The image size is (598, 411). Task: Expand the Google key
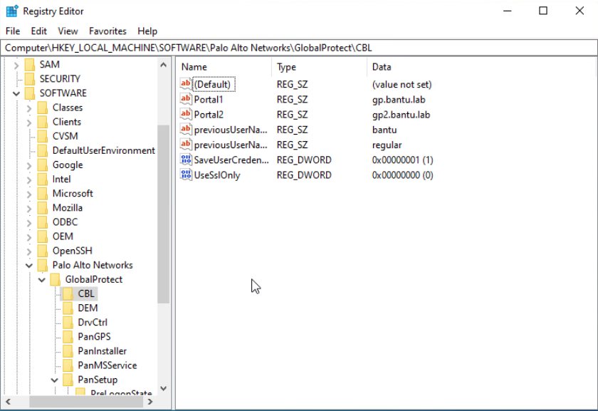pyautogui.click(x=29, y=166)
